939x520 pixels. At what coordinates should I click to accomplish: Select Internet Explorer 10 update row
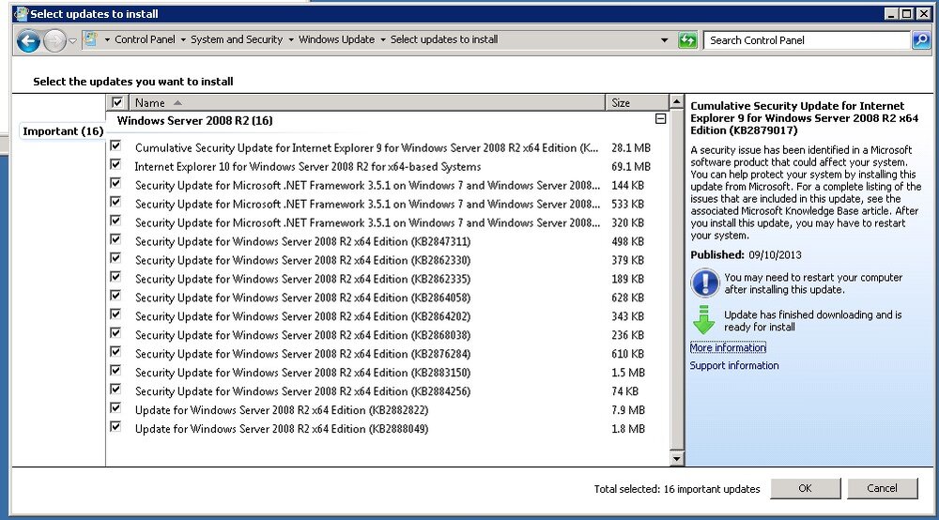point(388,166)
